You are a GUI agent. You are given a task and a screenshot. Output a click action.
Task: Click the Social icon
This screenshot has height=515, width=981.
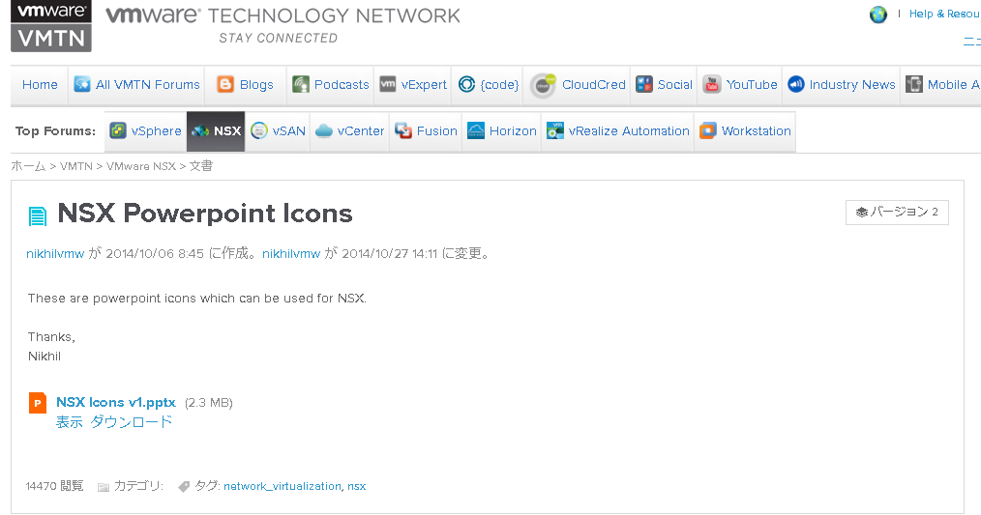pyautogui.click(x=644, y=84)
